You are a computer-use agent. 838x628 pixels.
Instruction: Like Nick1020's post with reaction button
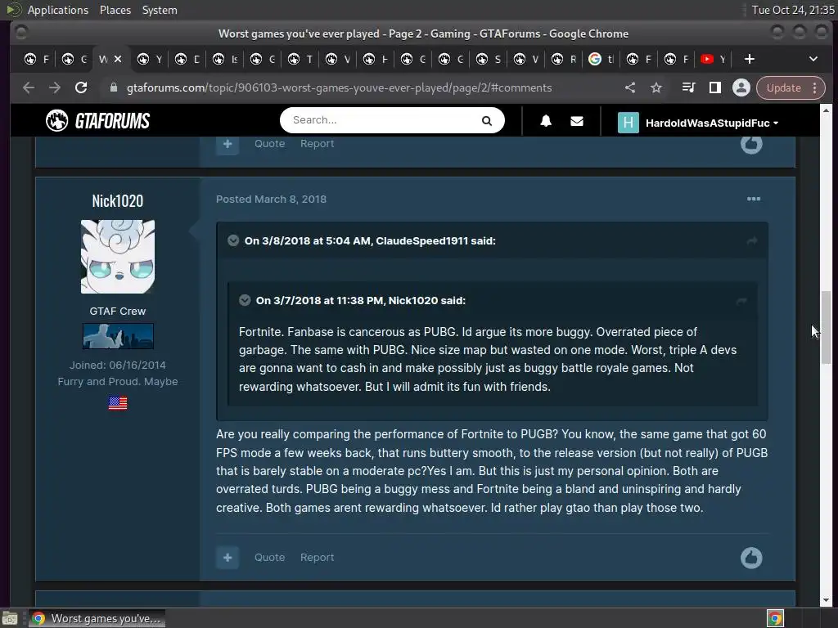[751, 558]
